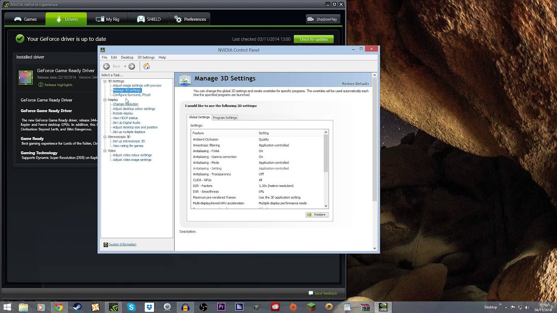This screenshot has width=557, height=313.
Task: Click the NVIDIA Control Panel taskbar icon
Action: click(x=383, y=307)
